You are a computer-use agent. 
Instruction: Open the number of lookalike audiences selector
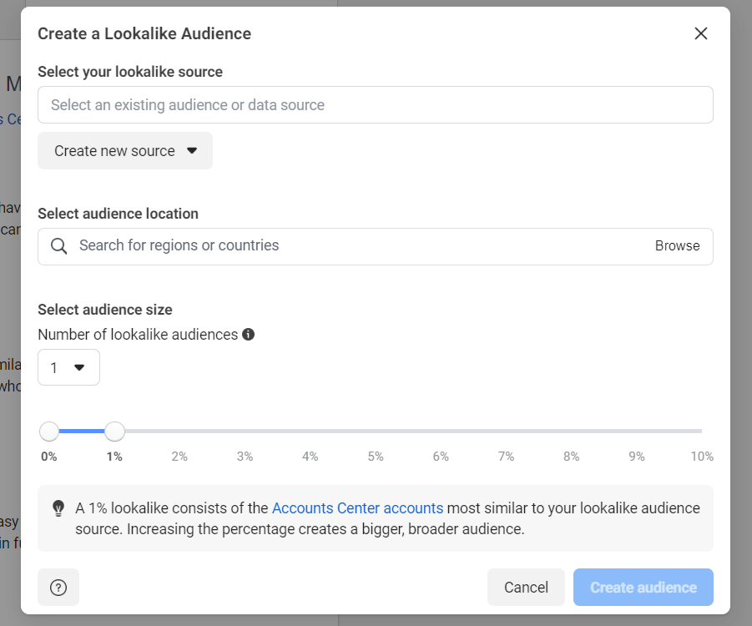68,367
